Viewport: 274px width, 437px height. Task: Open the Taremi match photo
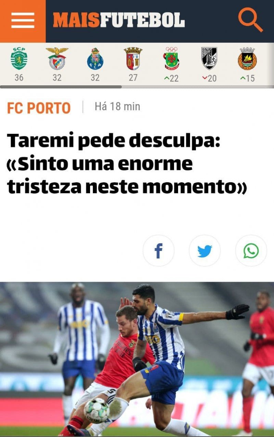click(137, 359)
